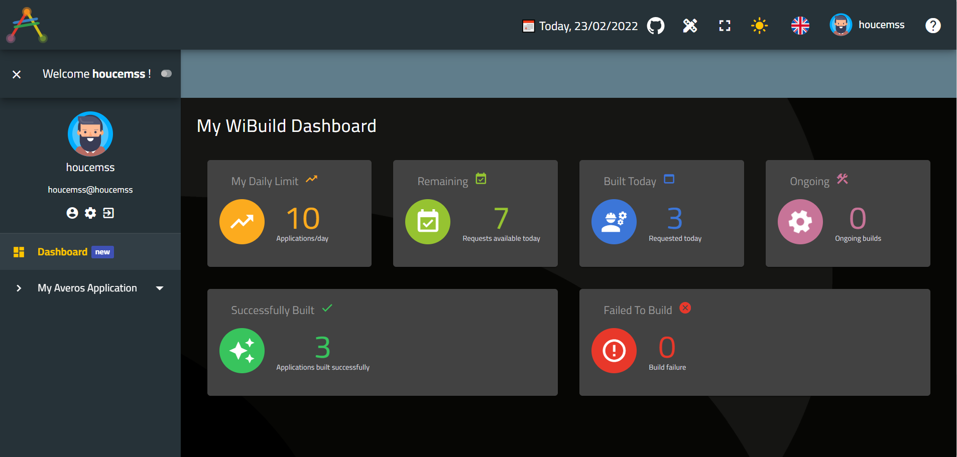Viewport: 957px width, 457px height.
Task: Click the red X beside Failed To Build
Action: point(685,308)
